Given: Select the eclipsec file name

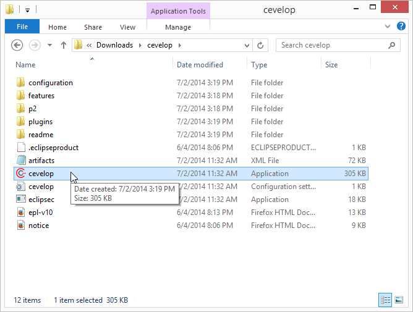Looking at the screenshot, I should coord(41,200).
